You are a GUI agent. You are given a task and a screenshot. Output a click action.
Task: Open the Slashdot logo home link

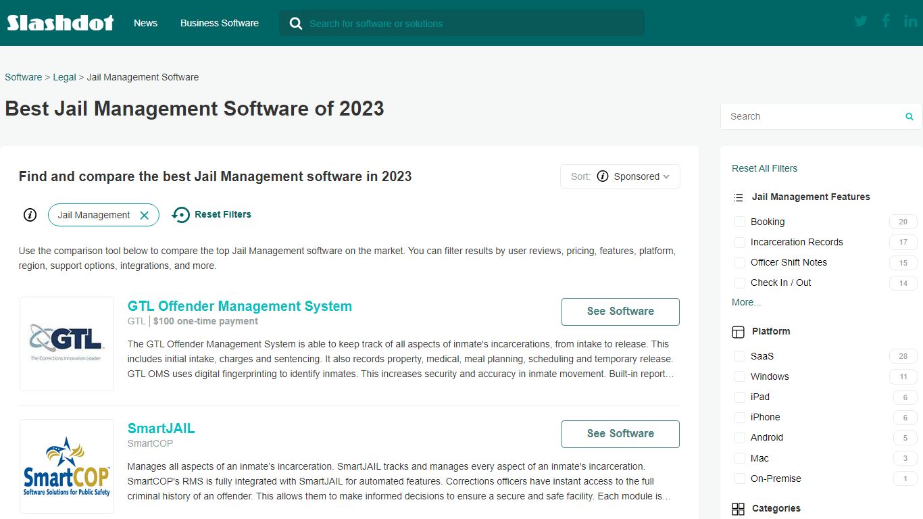pyautogui.click(x=60, y=23)
